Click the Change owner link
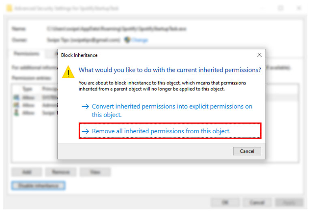This screenshot has width=311, height=213. coord(140,40)
